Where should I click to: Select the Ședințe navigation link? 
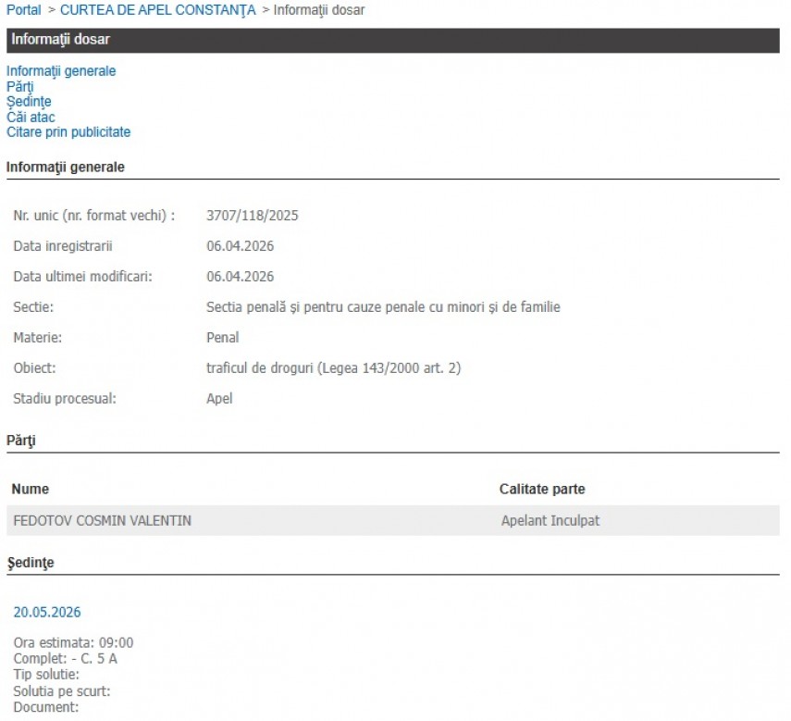coord(29,101)
